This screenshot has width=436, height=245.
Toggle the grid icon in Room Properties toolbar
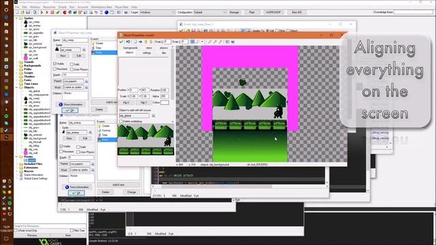[192, 42]
